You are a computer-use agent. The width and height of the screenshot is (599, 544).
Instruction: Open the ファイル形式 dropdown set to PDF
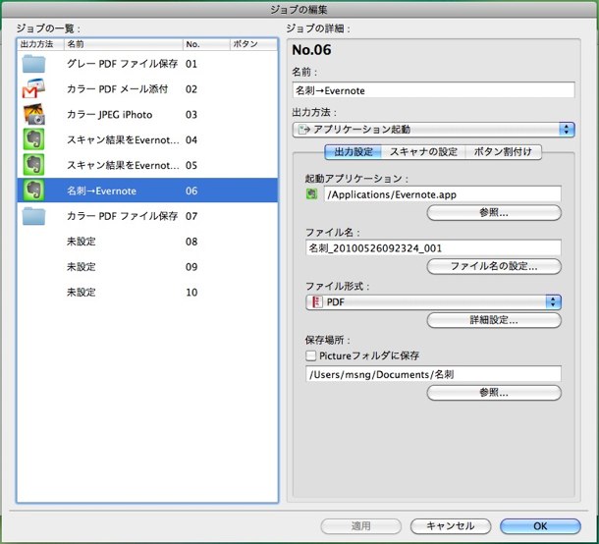pos(434,301)
